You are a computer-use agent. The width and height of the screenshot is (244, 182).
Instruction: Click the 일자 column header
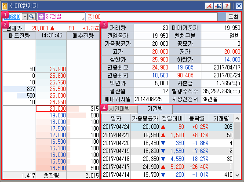116,119
